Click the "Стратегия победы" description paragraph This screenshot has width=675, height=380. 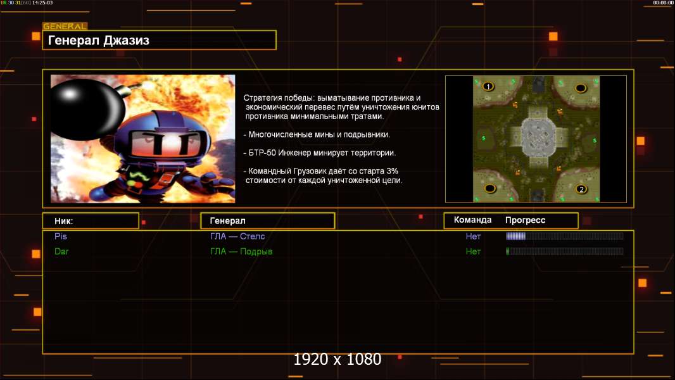tap(341, 107)
